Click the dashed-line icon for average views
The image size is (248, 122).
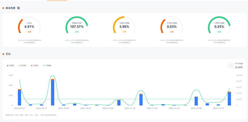231,65
